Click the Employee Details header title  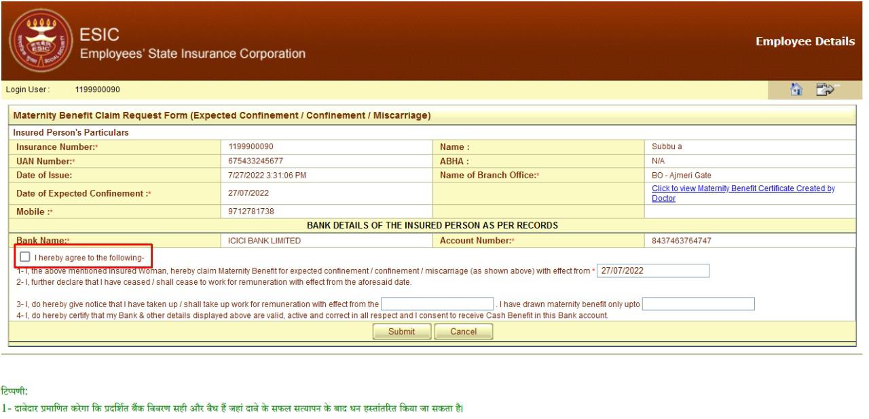pos(805,41)
